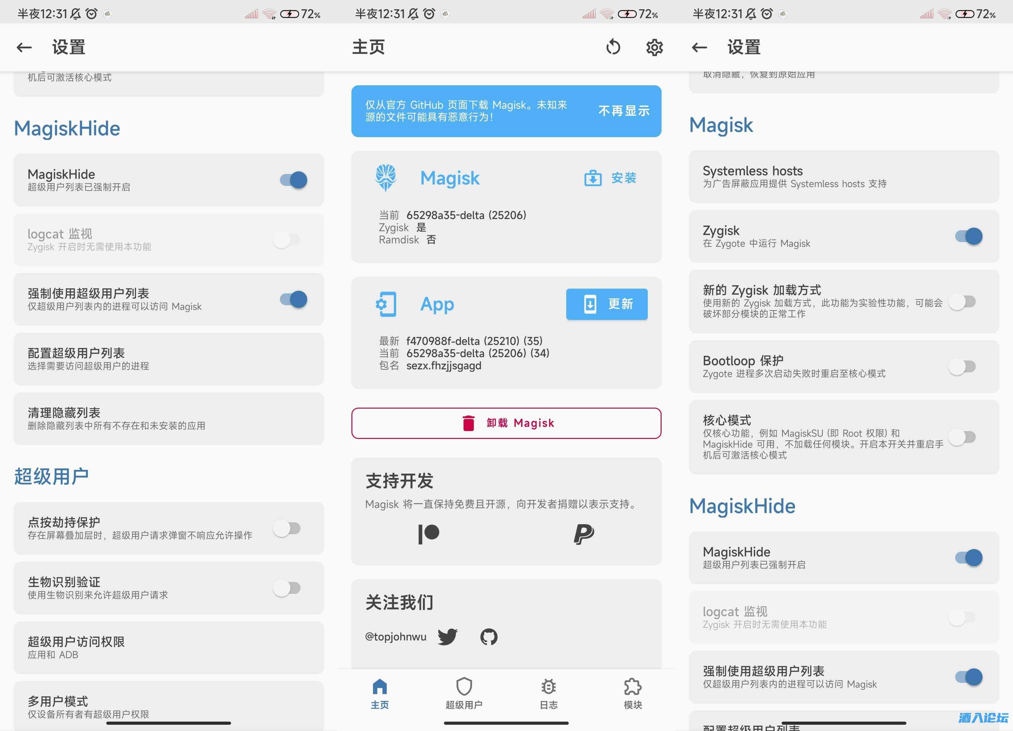Open the PayPal donation icon
1013x731 pixels.
pyautogui.click(x=583, y=534)
